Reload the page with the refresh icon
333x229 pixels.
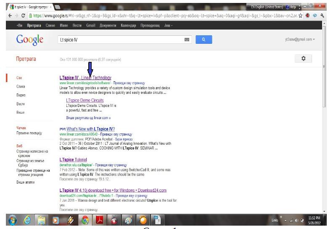point(23,16)
